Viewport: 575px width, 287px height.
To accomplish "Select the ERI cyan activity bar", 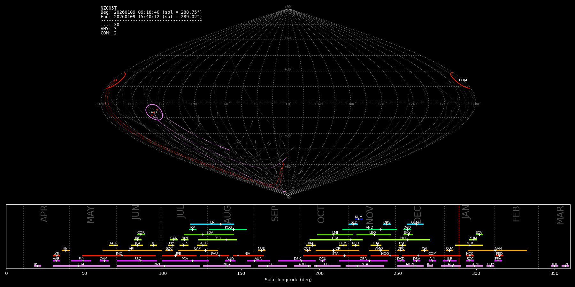I will pyautogui.click(x=204, y=224).
